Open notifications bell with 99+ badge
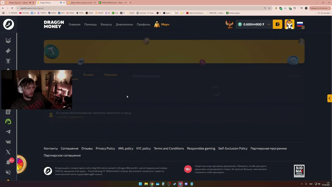 9,162
